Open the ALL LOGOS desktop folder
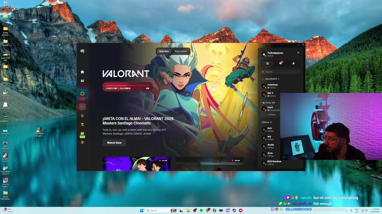 point(5,17)
